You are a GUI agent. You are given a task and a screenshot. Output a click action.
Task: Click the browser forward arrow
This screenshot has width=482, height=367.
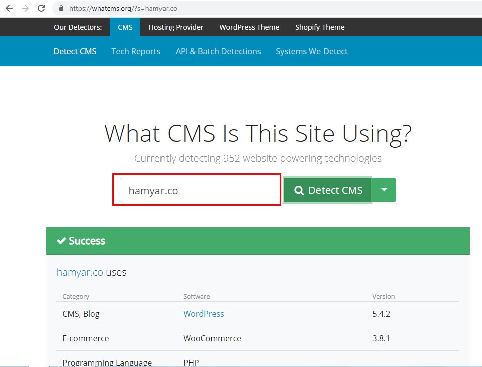coord(25,8)
